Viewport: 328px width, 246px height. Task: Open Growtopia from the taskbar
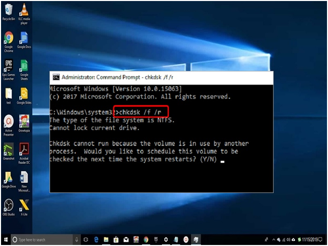(x=136, y=239)
